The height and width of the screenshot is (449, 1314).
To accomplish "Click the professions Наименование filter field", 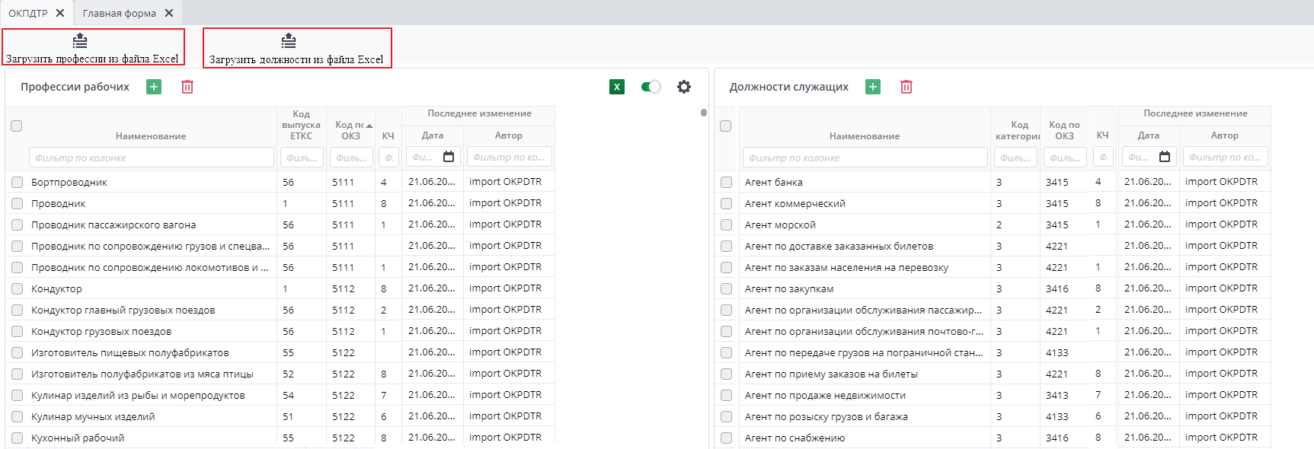I will point(151,158).
